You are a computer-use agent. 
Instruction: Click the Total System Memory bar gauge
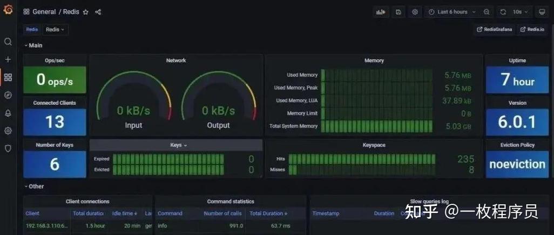pyautogui.click(x=377, y=126)
